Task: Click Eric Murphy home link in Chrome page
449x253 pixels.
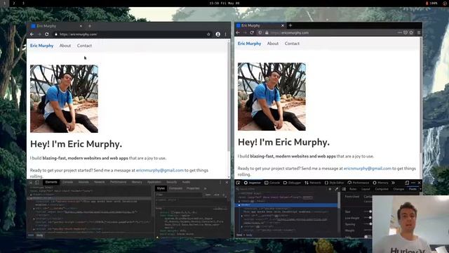Action: (42, 46)
